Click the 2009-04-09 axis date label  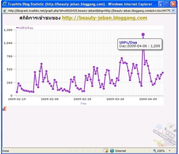coord(148,99)
